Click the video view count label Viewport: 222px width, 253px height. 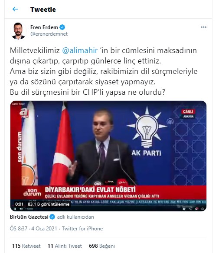coord(49,204)
